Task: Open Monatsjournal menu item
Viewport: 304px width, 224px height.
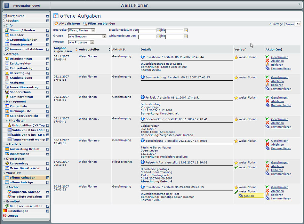Action: (x=21, y=44)
